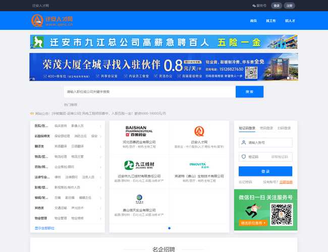The height and width of the screenshot is (252, 328).
Task: Click the announcement speaker icon
Action: [x=32, y=113]
